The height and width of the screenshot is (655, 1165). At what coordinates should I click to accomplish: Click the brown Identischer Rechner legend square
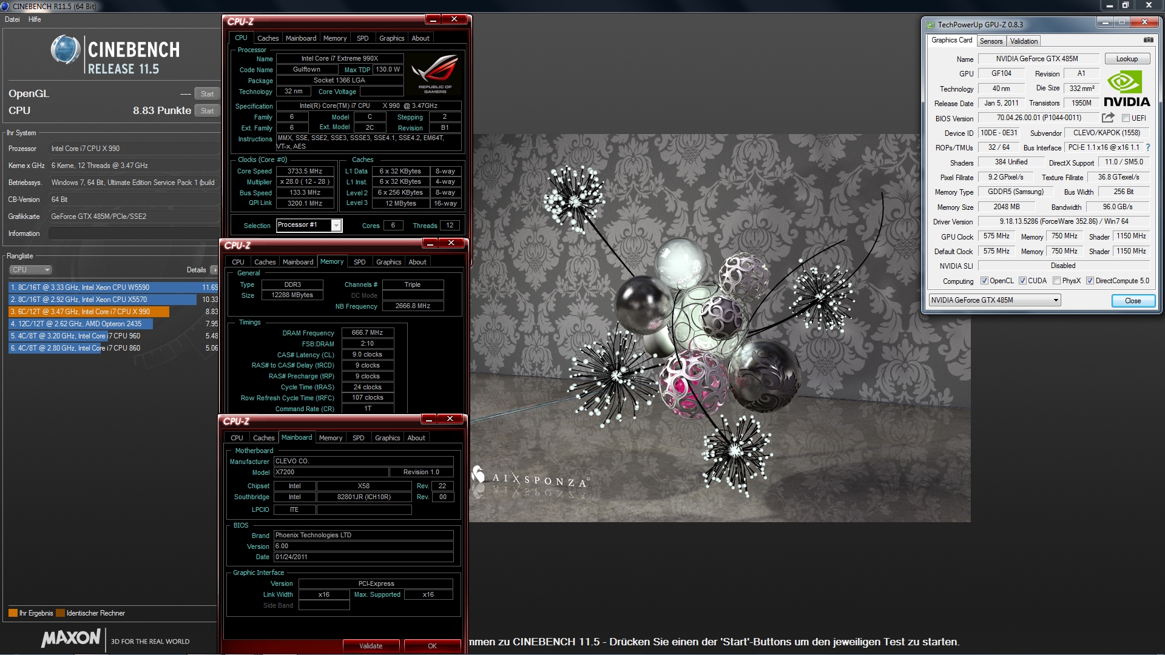60,613
